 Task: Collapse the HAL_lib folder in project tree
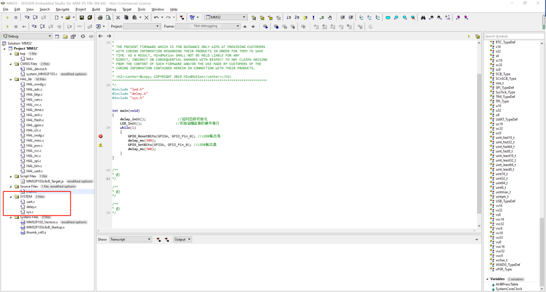tap(11, 79)
